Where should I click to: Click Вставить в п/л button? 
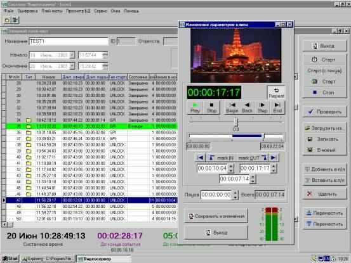pyautogui.click(x=324, y=180)
